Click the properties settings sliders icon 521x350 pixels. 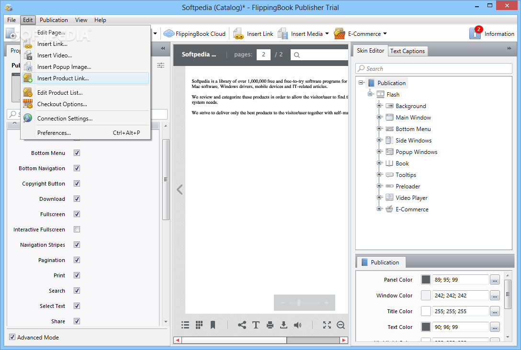(161, 65)
